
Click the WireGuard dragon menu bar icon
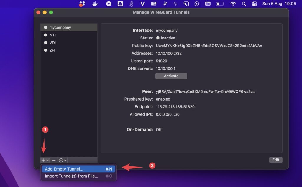coord(131,4)
